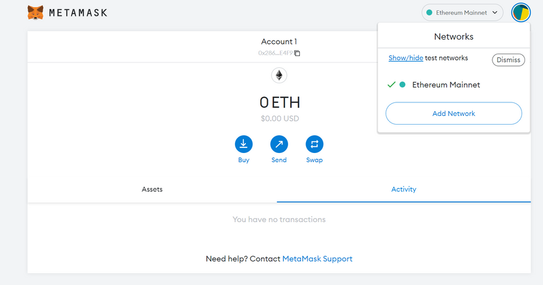The width and height of the screenshot is (543, 285).
Task: Click the Buy download-arrow icon
Action: (x=244, y=144)
